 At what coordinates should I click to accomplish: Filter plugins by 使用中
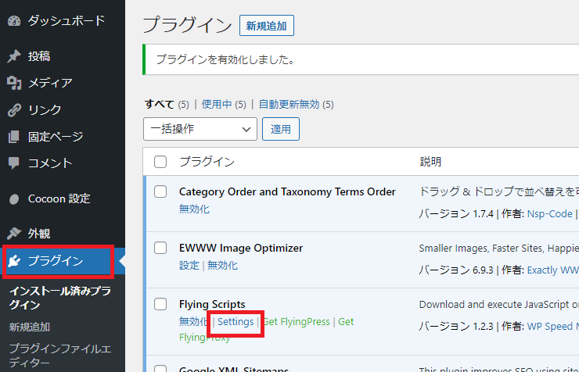[x=217, y=105]
